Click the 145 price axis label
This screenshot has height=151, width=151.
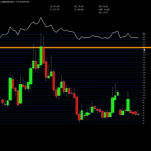click(x=144, y=75)
